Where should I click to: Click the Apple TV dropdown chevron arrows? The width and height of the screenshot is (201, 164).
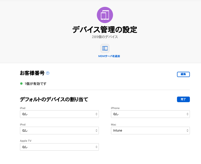[96, 147]
